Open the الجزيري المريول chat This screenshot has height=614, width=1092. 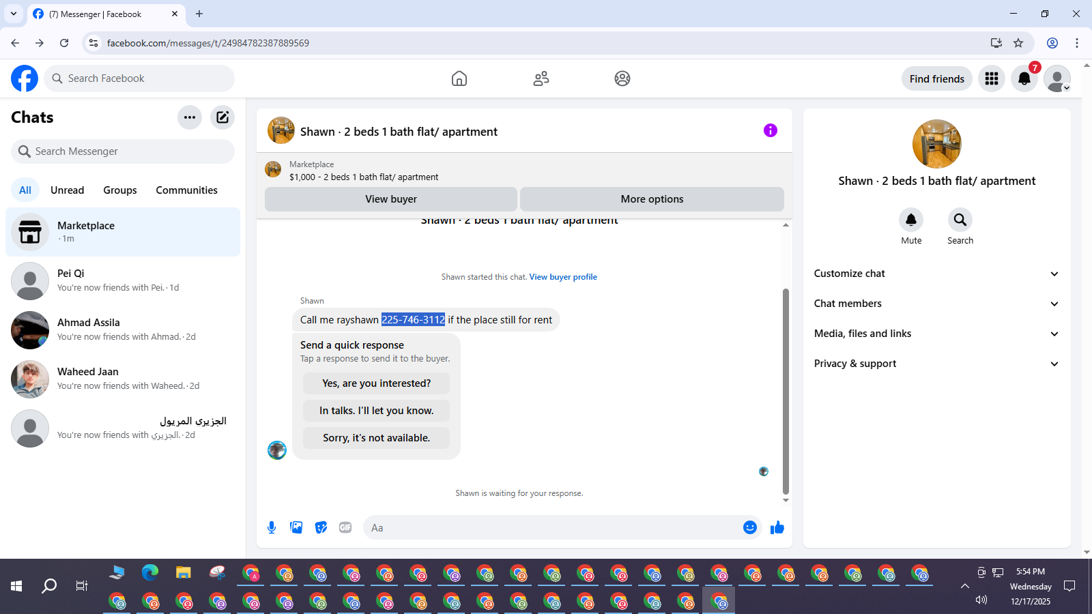pyautogui.click(x=123, y=428)
